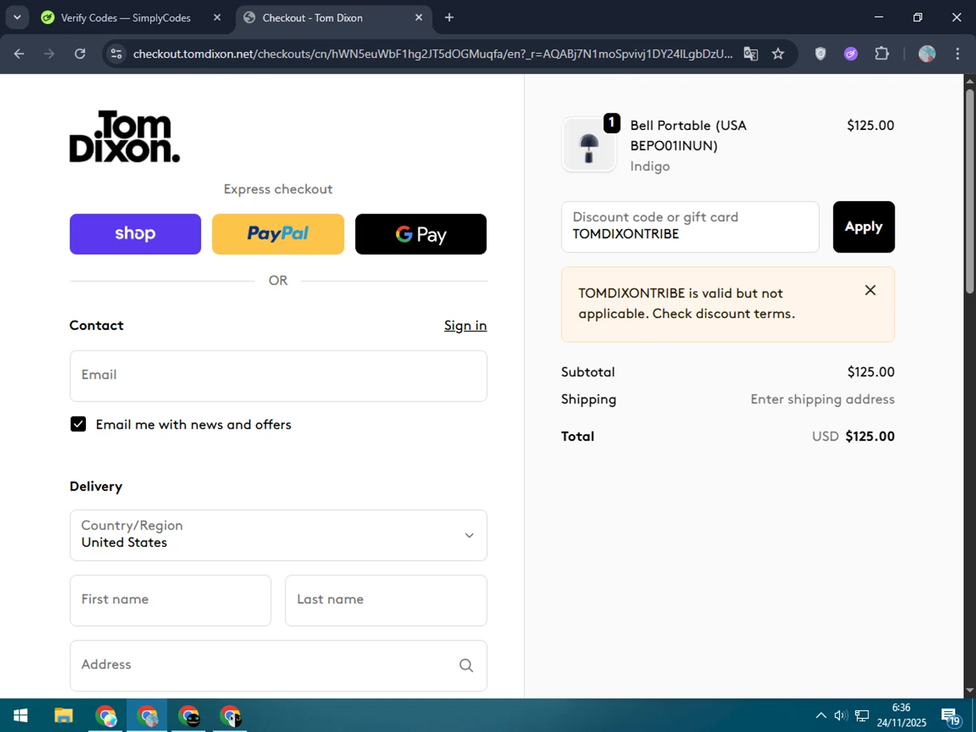This screenshot has height=732, width=976.
Task: Pay with Google Pay button
Action: [x=421, y=234]
